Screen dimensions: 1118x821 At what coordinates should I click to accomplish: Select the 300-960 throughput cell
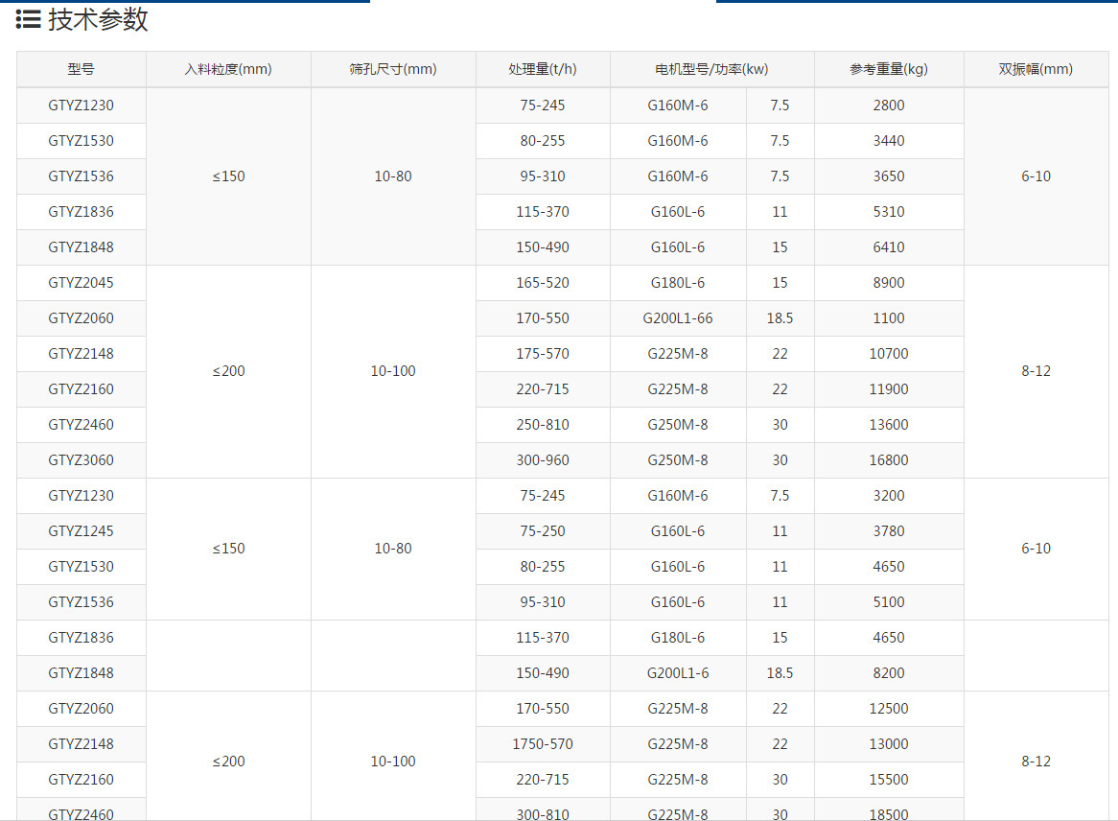(x=543, y=460)
